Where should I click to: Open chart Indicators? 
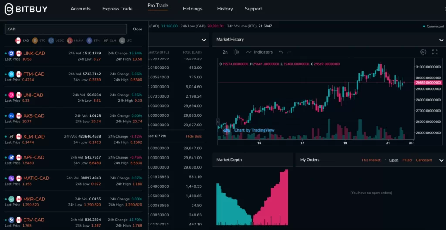[x=259, y=52]
